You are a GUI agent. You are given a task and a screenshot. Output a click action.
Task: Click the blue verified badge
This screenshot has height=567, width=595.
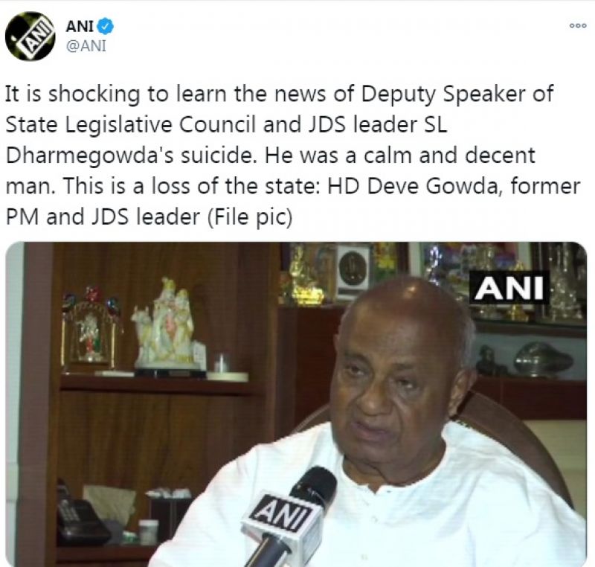pyautogui.click(x=105, y=27)
